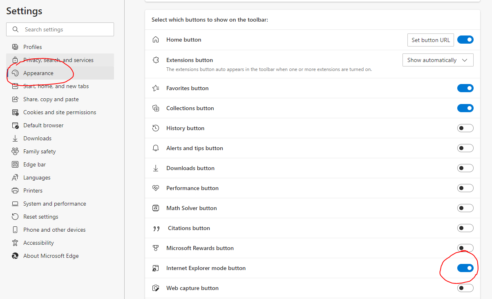The width and height of the screenshot is (492, 299).
Task: Enable the Microsoft Rewards button toggle
Action: [x=465, y=248]
